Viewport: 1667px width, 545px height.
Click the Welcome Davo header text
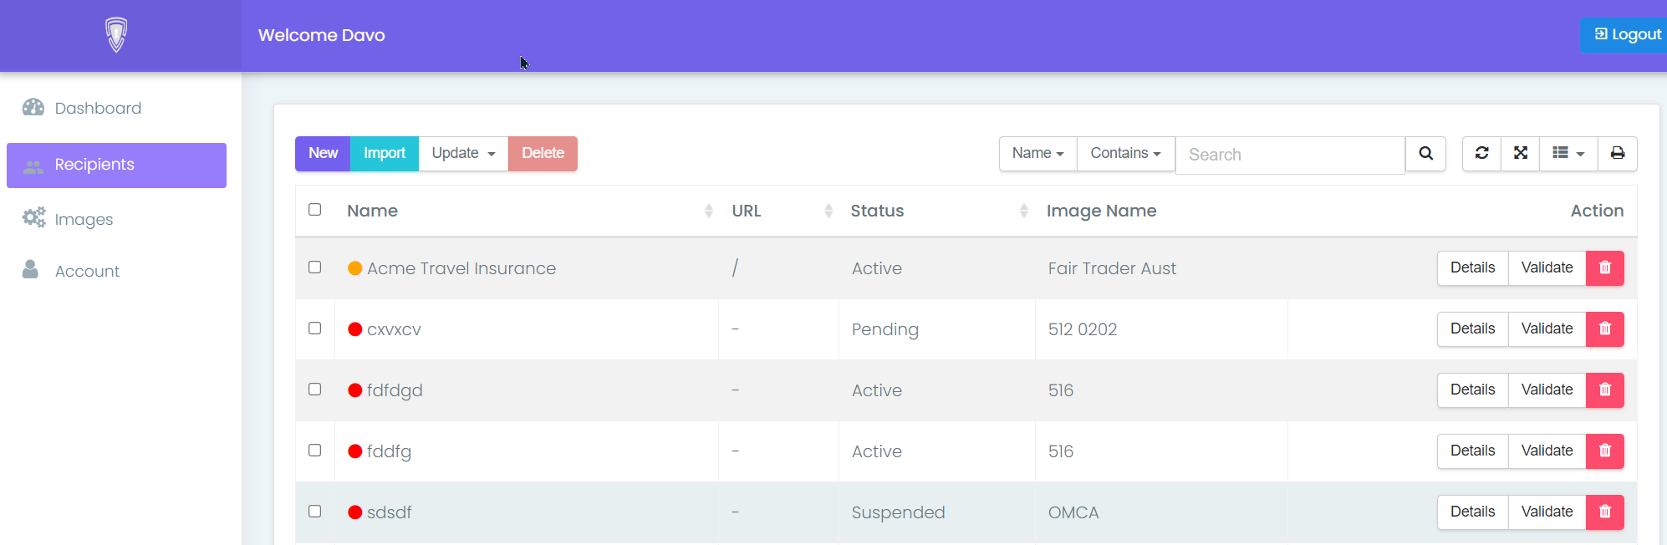(x=322, y=35)
